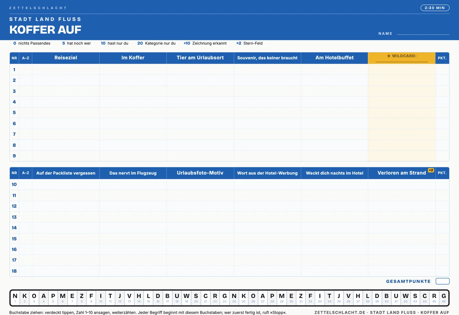Tap letter D numbered 39 in strip
Screen dimensions: 459x315
(377, 298)
